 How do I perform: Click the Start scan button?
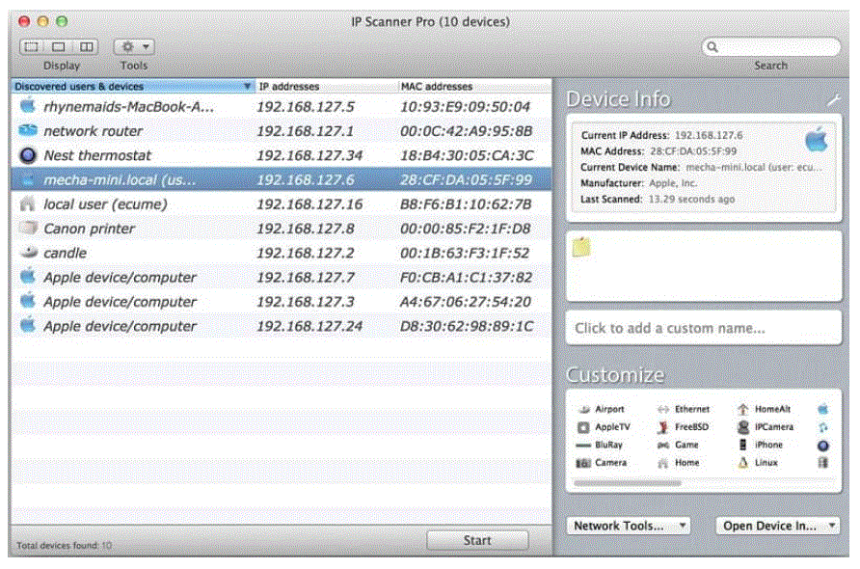coord(477,540)
